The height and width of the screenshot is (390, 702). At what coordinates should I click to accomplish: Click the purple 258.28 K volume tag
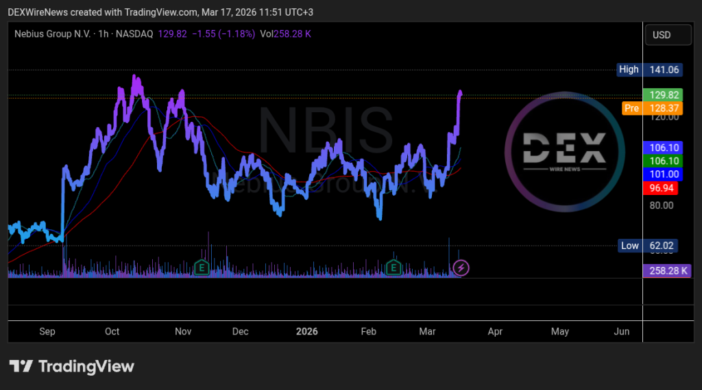pyautogui.click(x=667, y=271)
